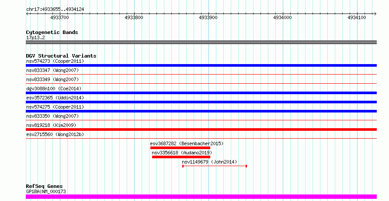The width and height of the screenshot is (389, 201).
Task: Click the Cytogenetic Bands track title
Action: click(x=52, y=32)
